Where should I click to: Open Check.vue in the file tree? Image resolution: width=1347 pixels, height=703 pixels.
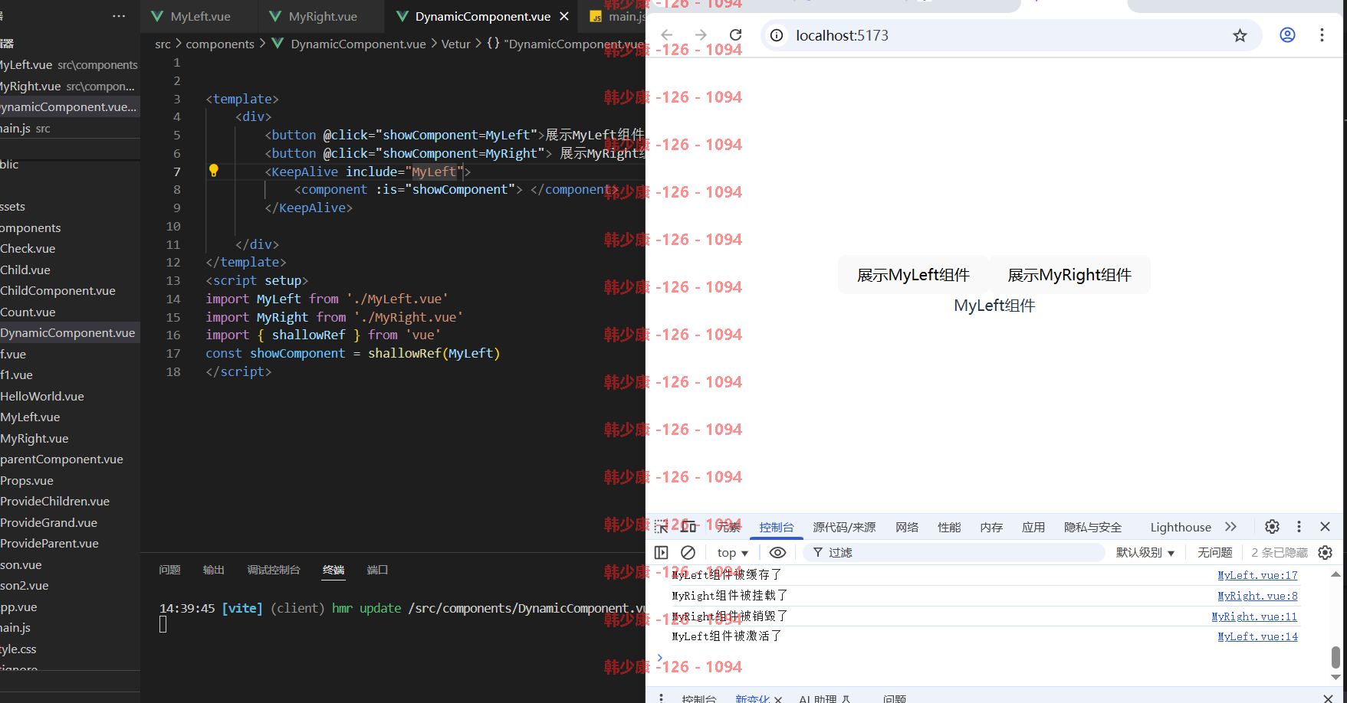[28, 248]
